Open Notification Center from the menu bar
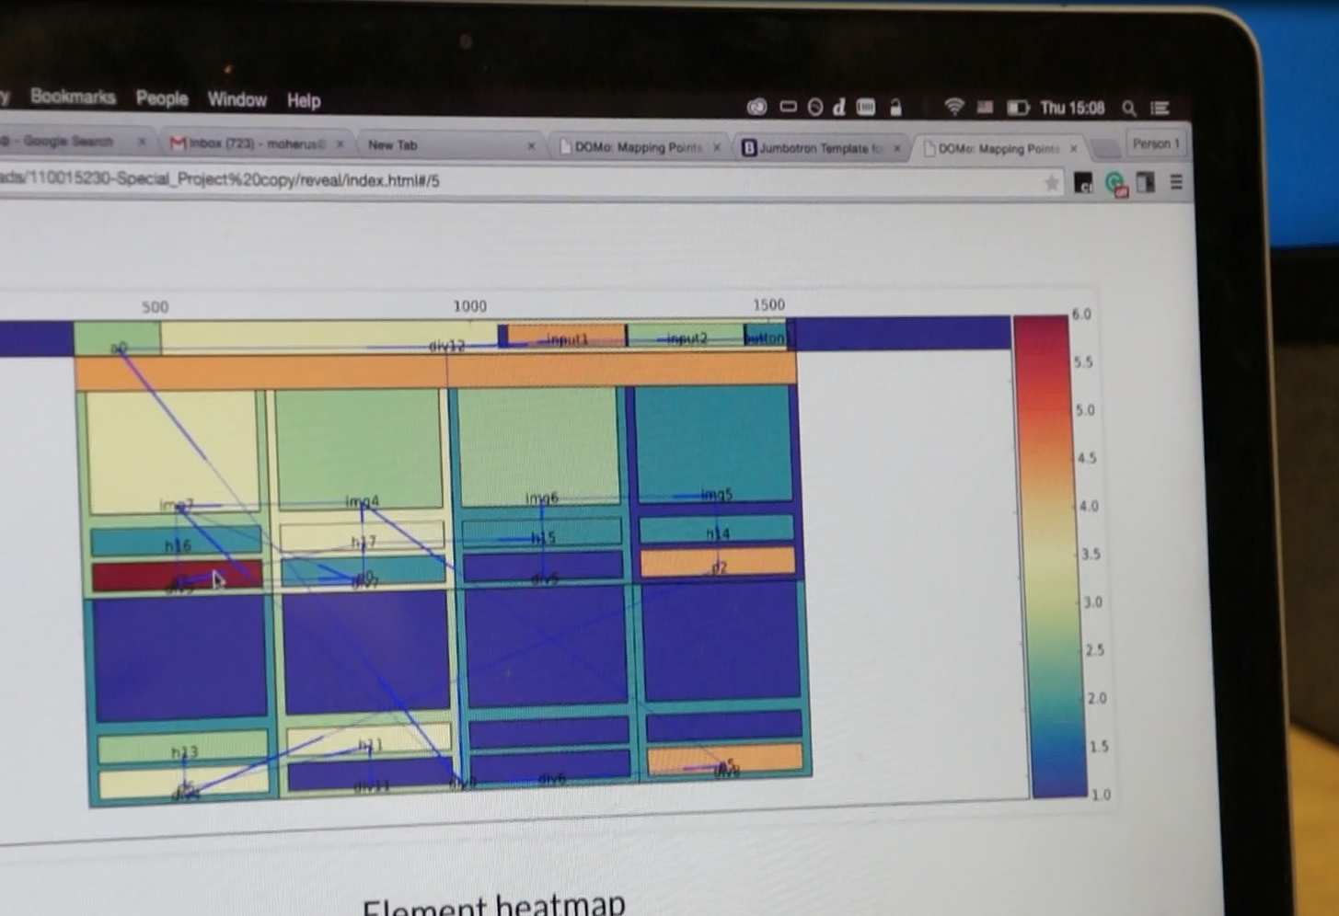The height and width of the screenshot is (916, 1339). coord(1160,109)
